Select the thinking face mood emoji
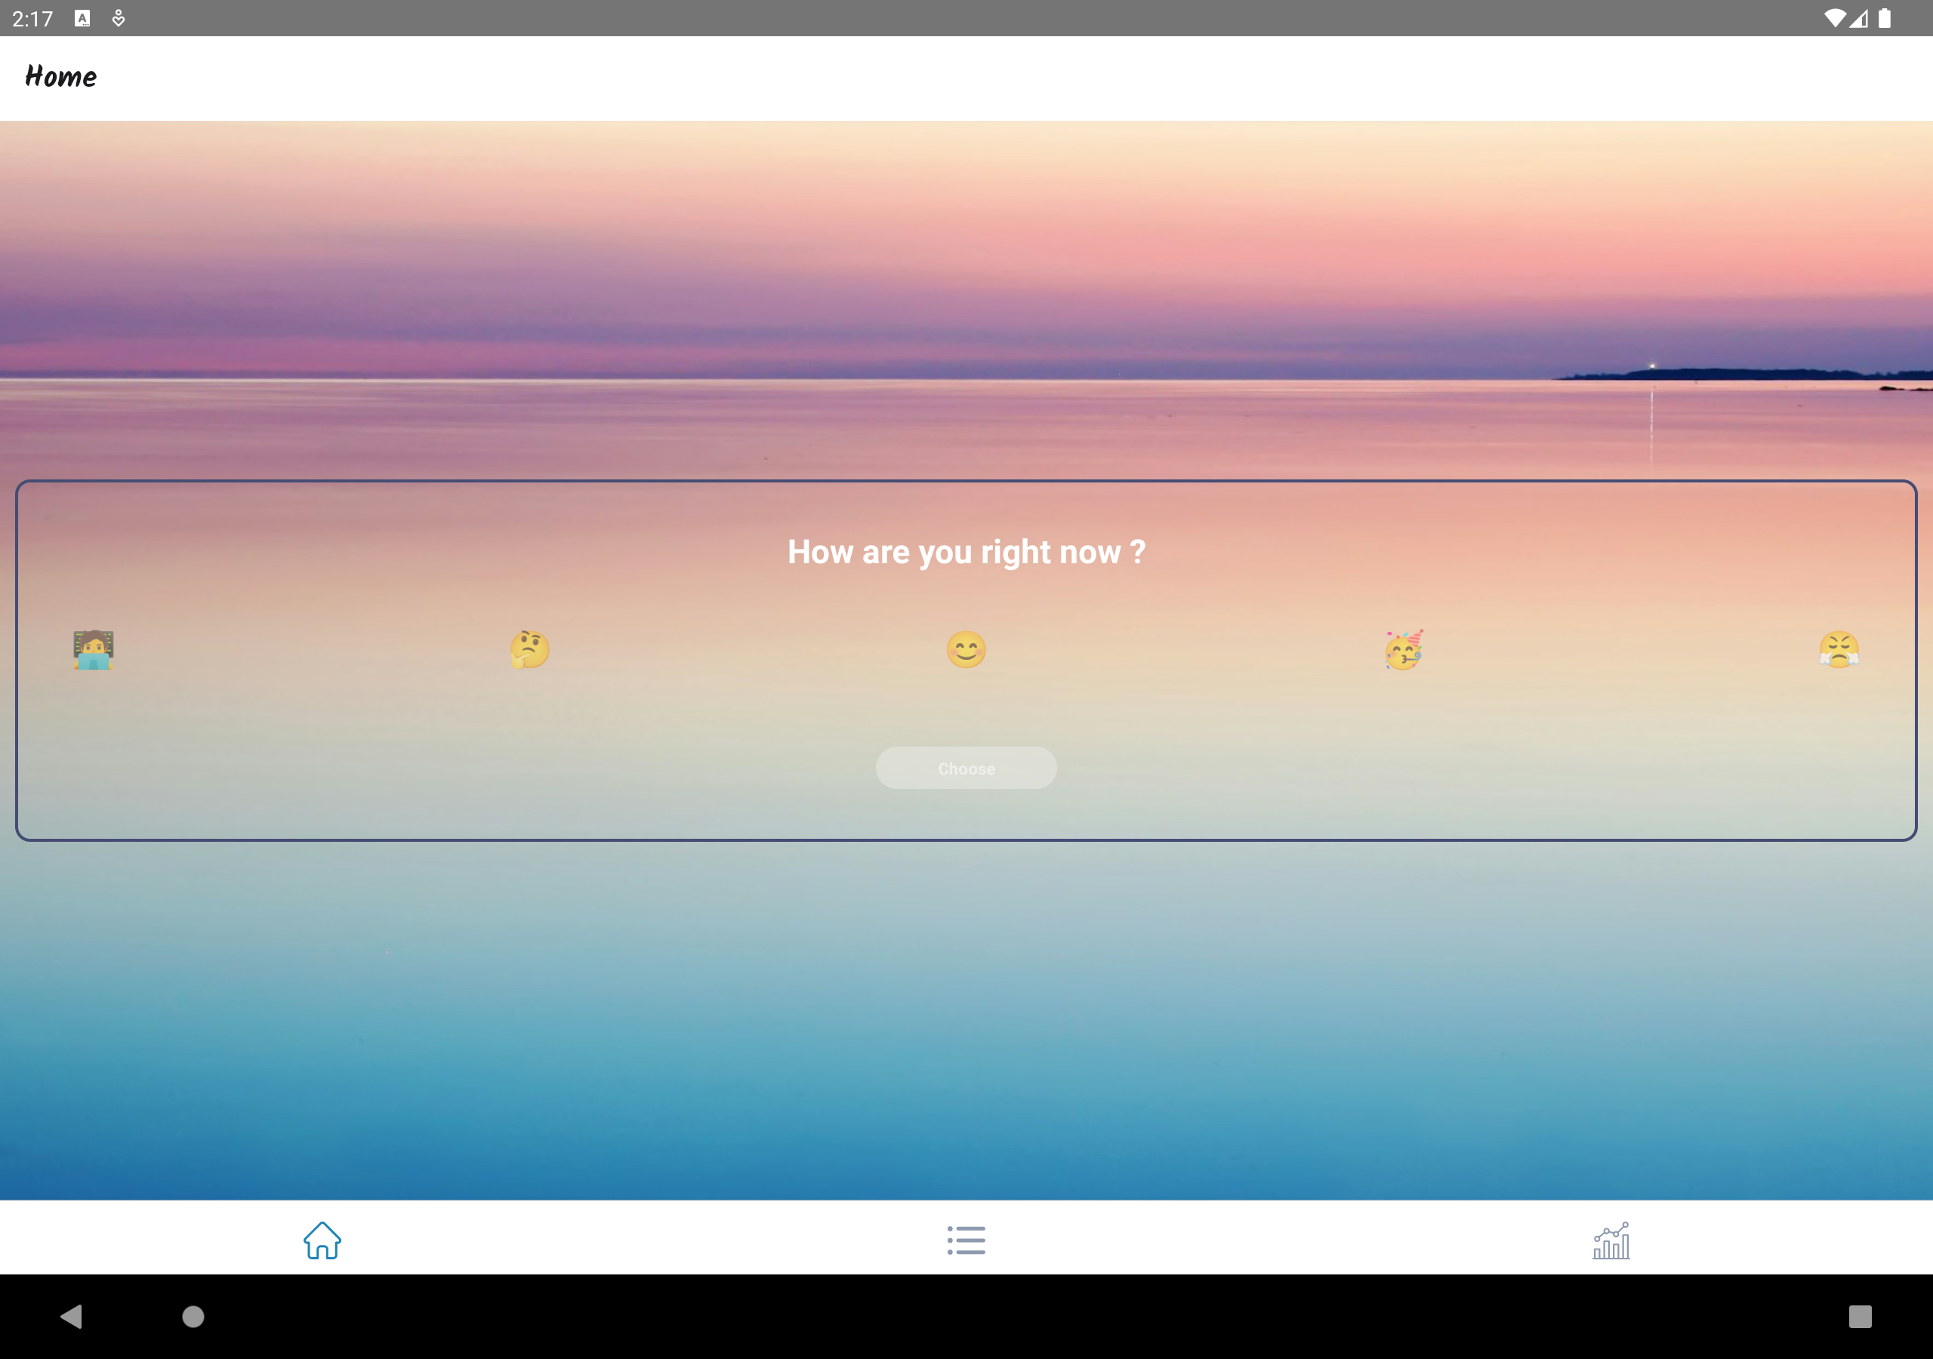 (529, 650)
